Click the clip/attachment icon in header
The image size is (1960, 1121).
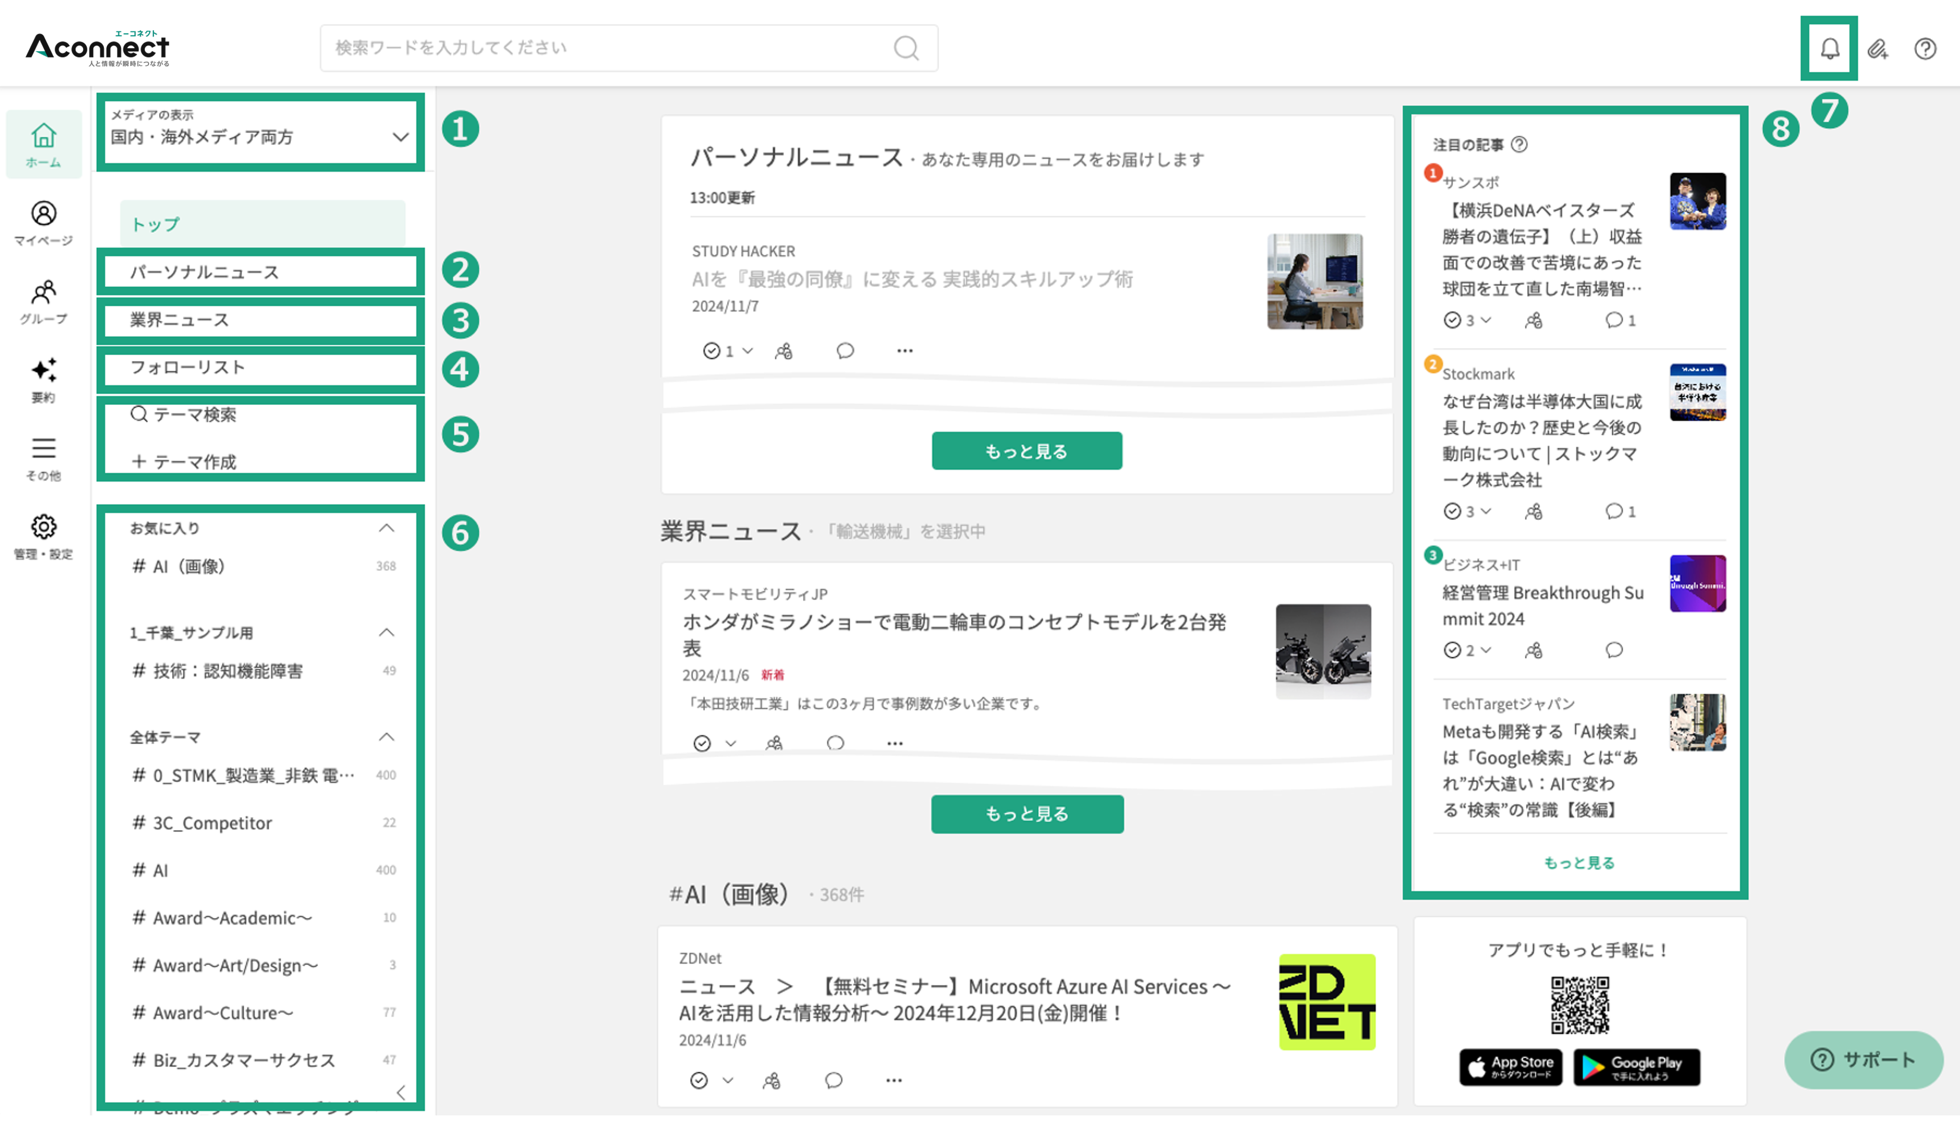[1877, 49]
